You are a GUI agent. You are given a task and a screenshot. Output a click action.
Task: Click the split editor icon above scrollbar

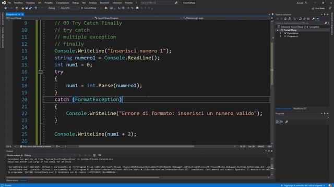(272, 18)
